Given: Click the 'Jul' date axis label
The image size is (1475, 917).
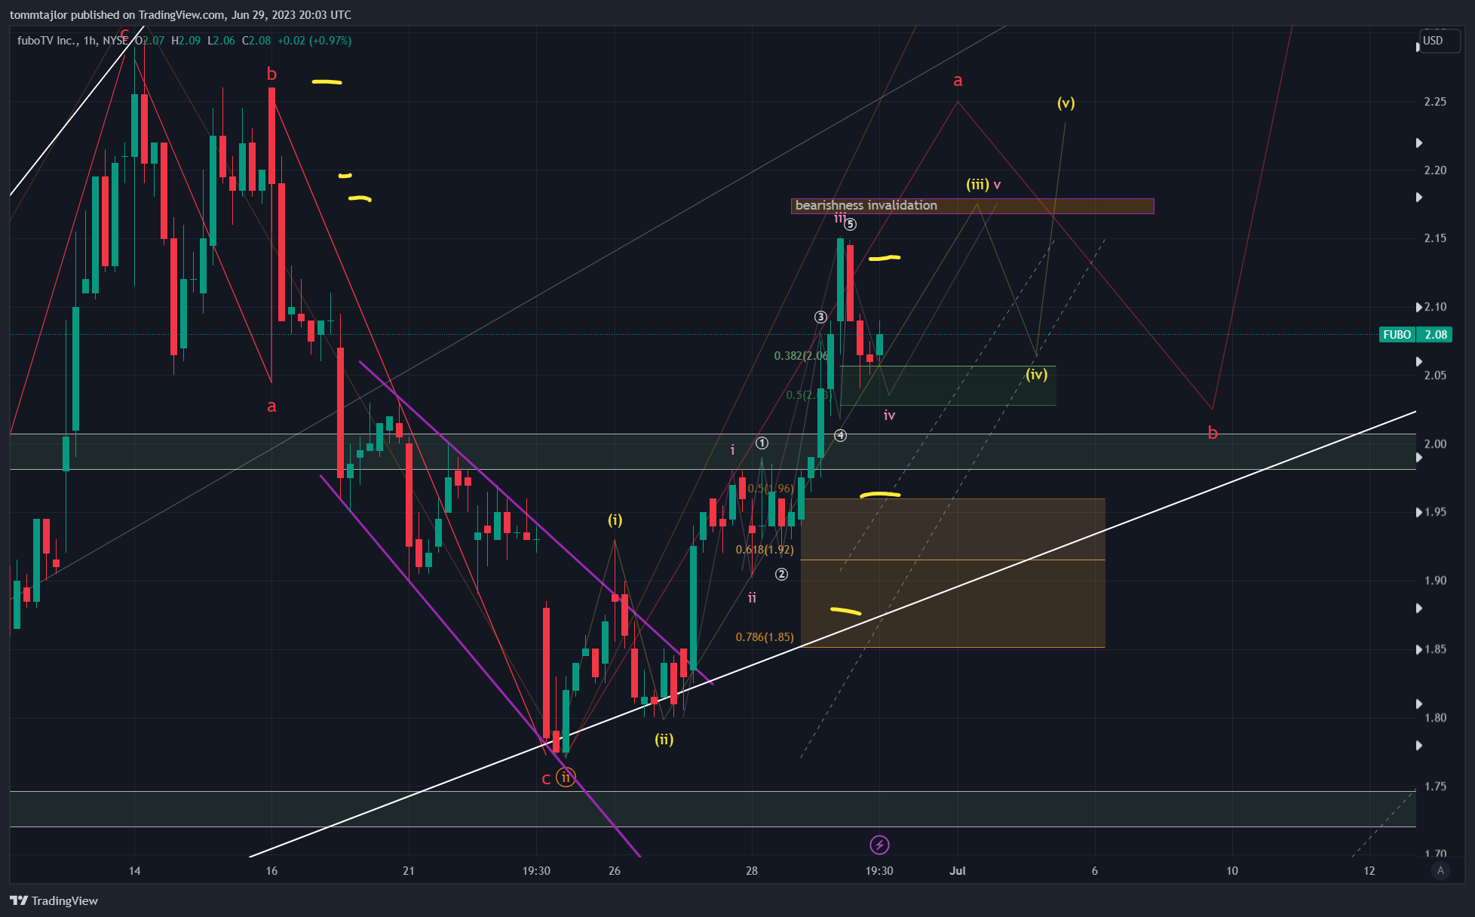Looking at the screenshot, I should click(958, 871).
